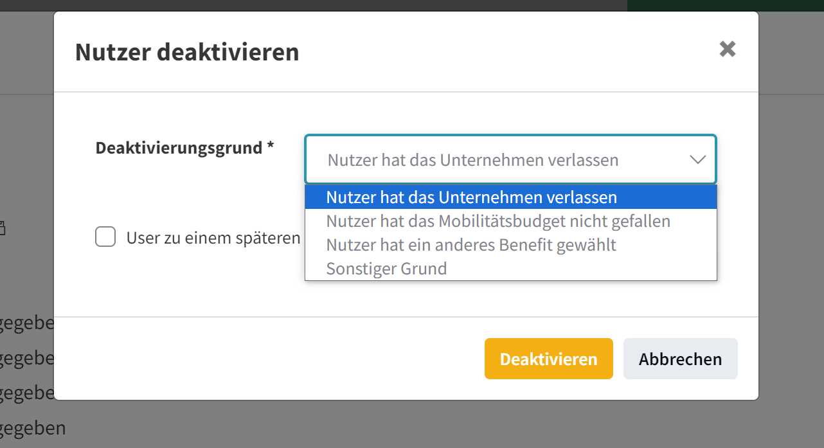
Task: Click the empty dialog footer left of Deaktivieren
Action: 270,359
